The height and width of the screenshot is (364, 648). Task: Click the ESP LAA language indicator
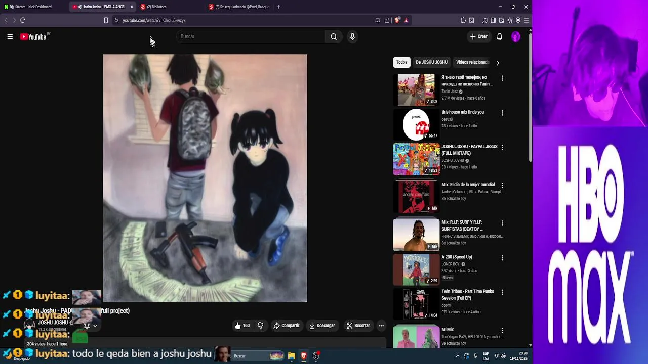(x=486, y=356)
